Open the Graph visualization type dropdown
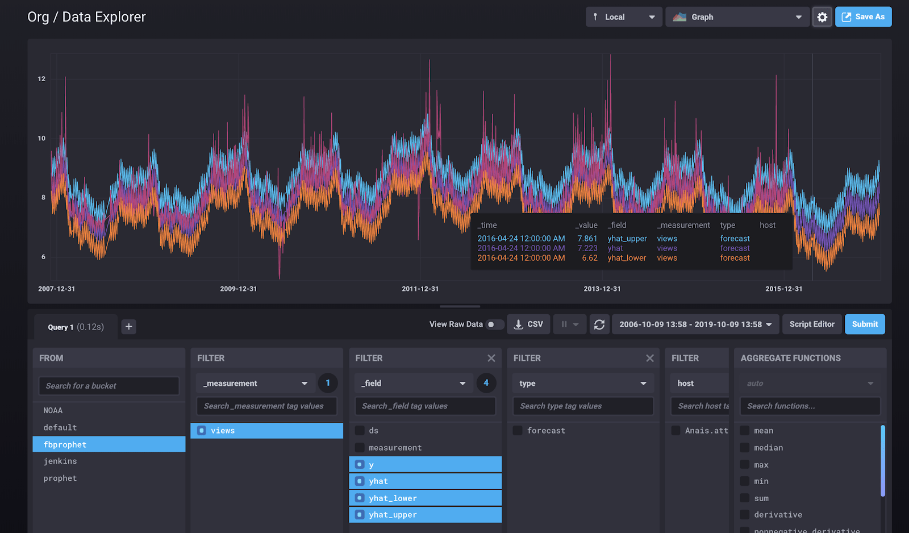The width and height of the screenshot is (909, 533). [737, 17]
